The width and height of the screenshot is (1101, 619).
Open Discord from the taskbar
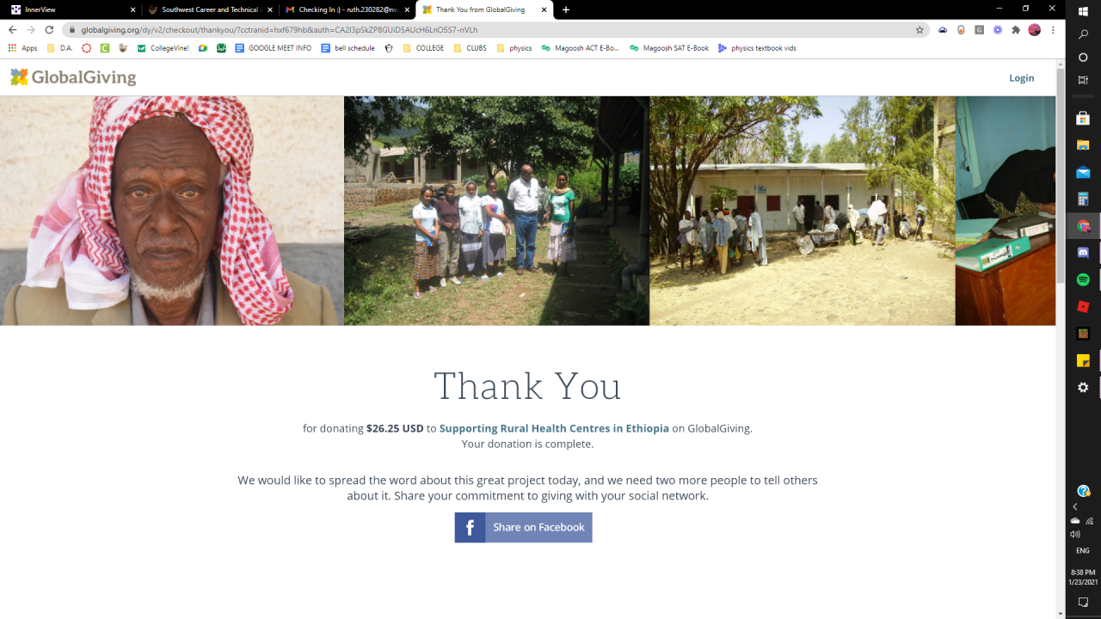click(x=1083, y=253)
